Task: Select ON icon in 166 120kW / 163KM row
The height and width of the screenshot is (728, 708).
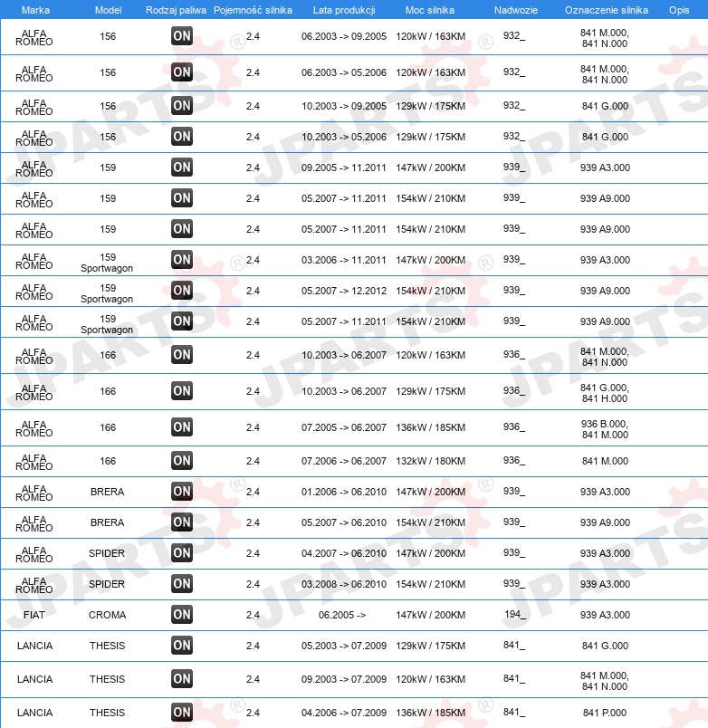Action: [181, 355]
